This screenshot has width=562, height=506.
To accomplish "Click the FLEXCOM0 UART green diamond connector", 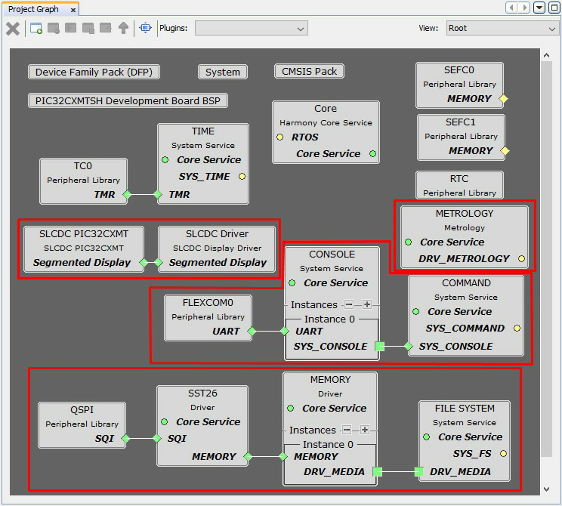I will pos(252,332).
